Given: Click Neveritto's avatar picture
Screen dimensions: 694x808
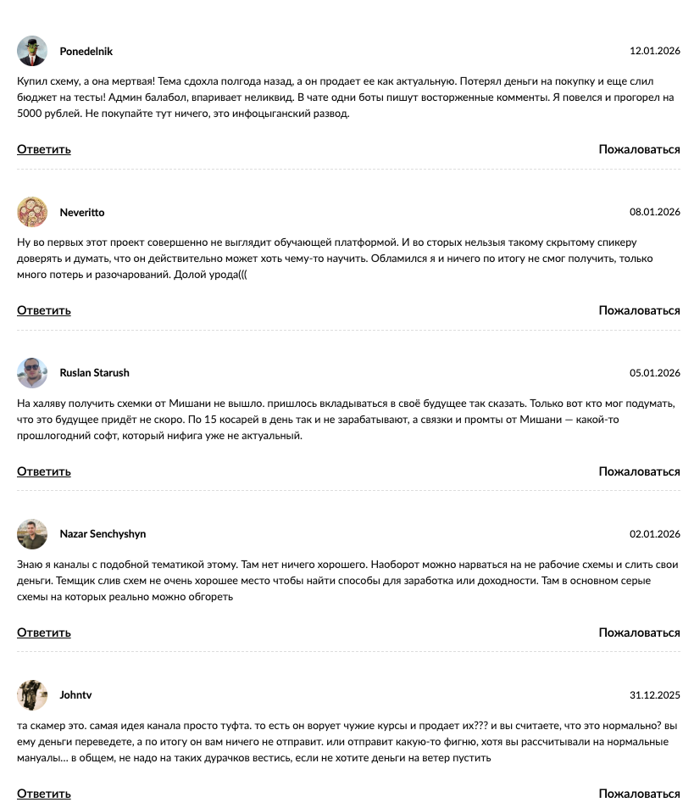Looking at the screenshot, I should (32, 212).
